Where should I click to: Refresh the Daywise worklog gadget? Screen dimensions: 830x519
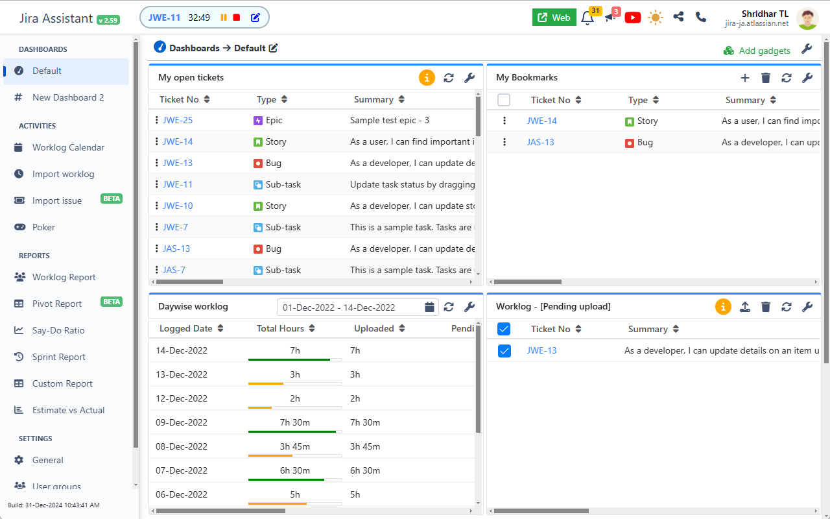[449, 307]
